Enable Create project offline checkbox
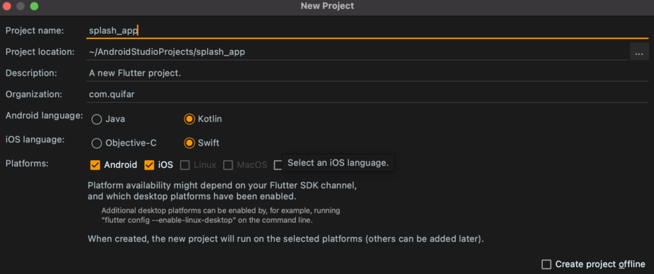This screenshot has height=274, width=654. pos(546,264)
